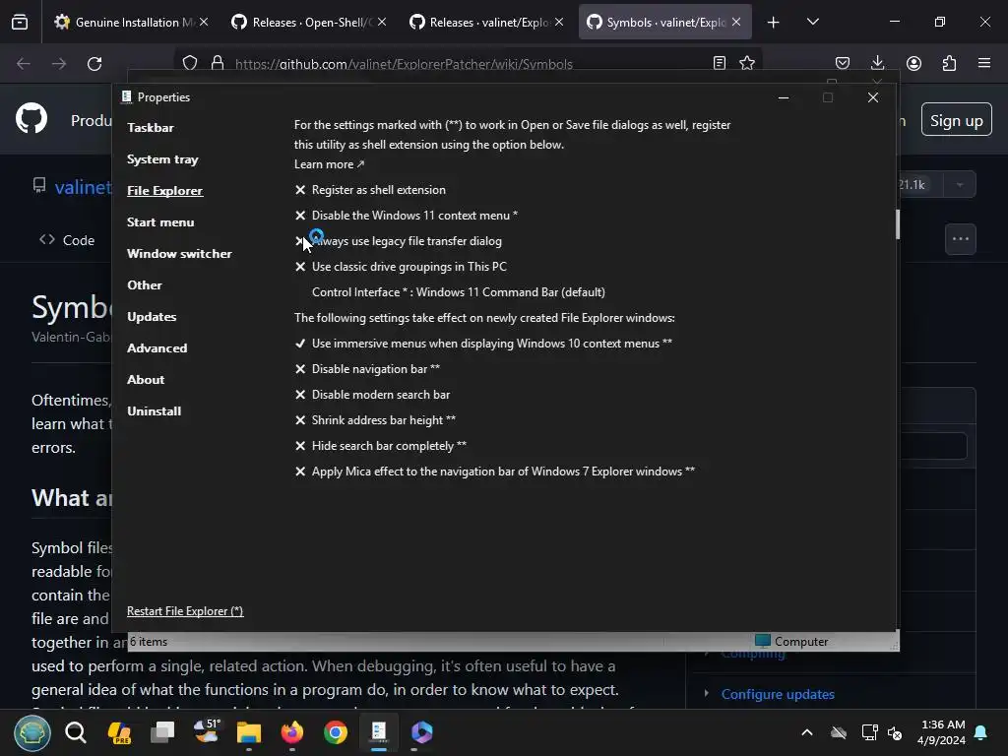This screenshot has width=1008, height=756.
Task: Open a new browser tab
Action: coord(774,23)
